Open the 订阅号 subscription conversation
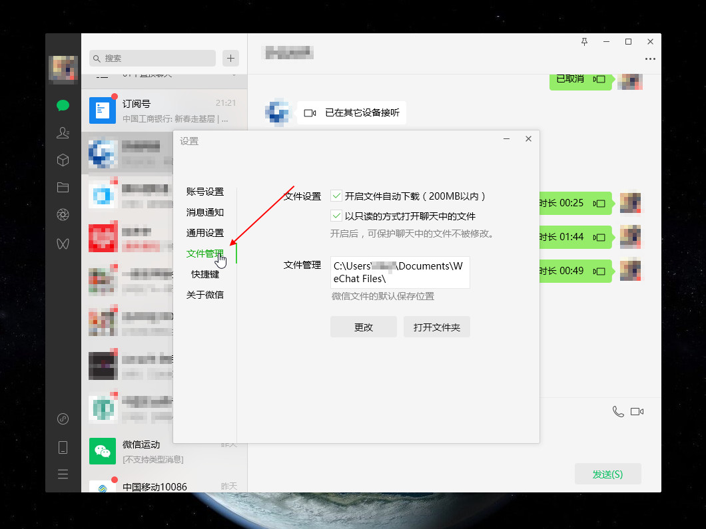The height and width of the screenshot is (529, 706). pos(165,110)
